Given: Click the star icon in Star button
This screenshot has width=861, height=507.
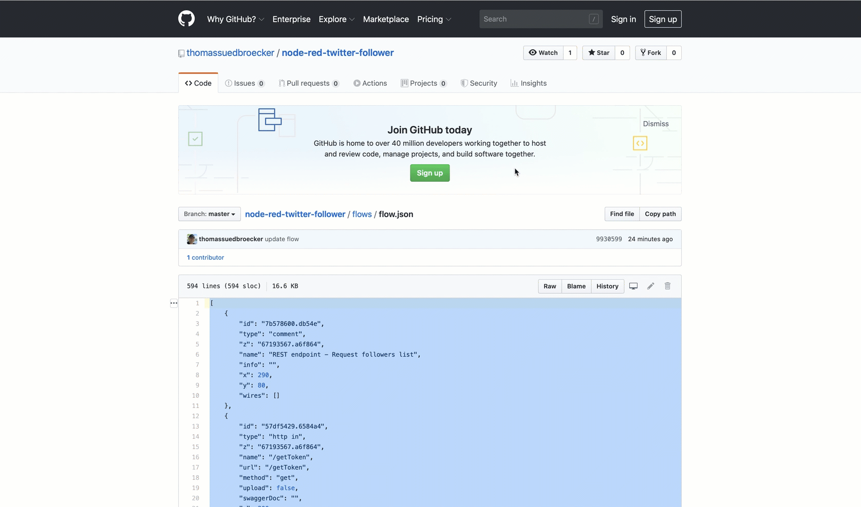Looking at the screenshot, I should 591,52.
